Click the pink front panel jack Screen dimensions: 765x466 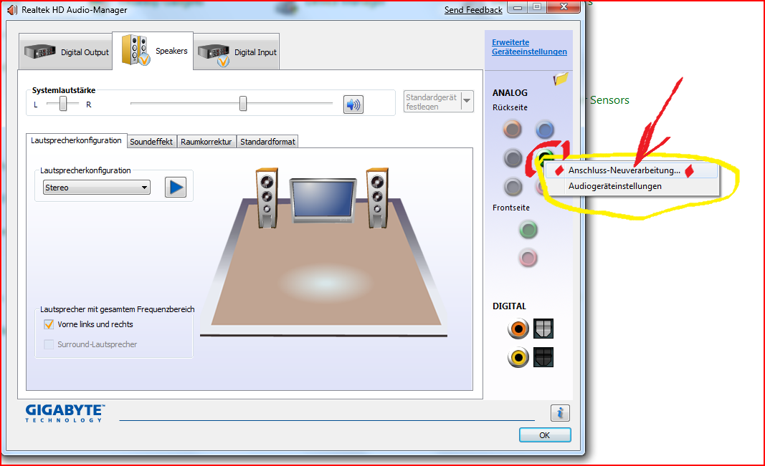pos(528,258)
